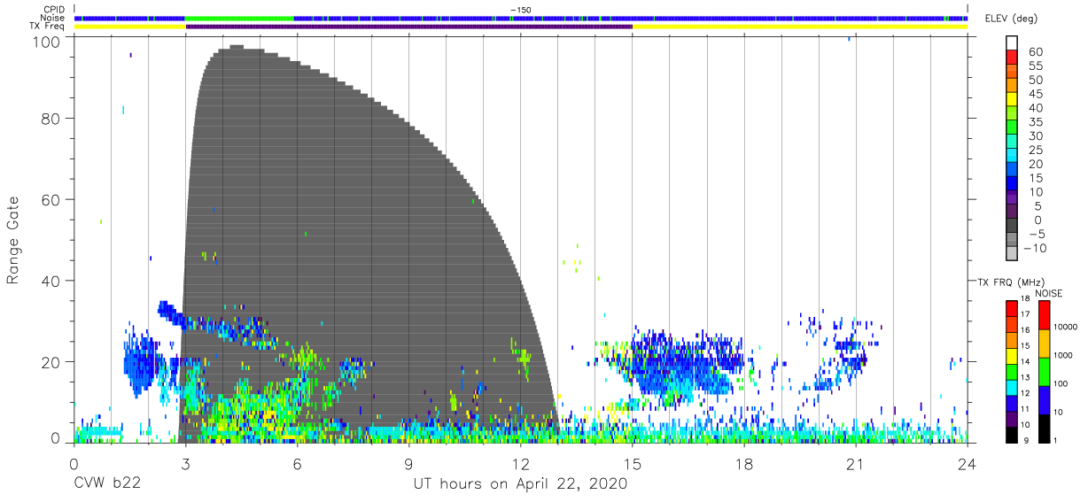Viewport: 1088px width, 502px height.
Task: Click the green segment of the NOISE colorbar
Action: (1043, 372)
